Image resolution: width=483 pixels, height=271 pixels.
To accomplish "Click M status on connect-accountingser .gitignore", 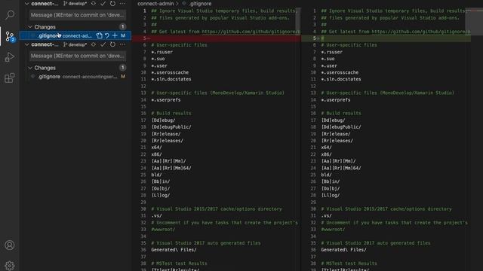I will [x=123, y=77].
